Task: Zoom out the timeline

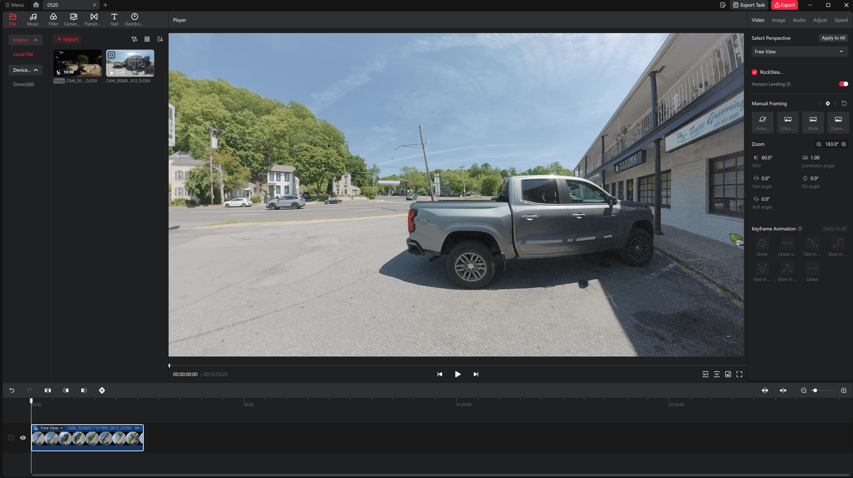Action: tap(804, 390)
